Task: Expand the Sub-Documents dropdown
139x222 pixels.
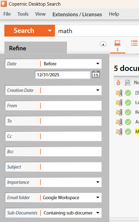Action: click(x=71, y=213)
